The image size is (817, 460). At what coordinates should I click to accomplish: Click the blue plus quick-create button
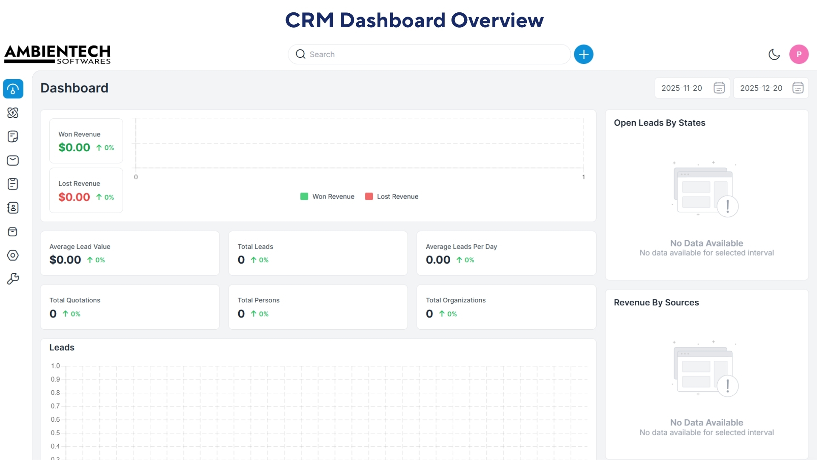pos(583,54)
